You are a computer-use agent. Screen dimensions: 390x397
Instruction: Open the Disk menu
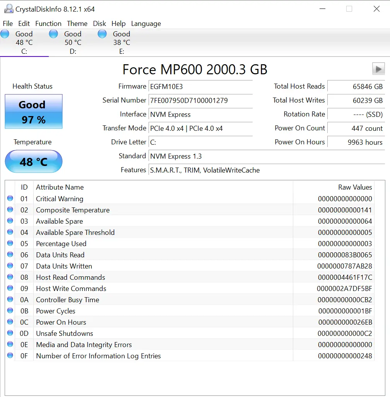tap(99, 24)
